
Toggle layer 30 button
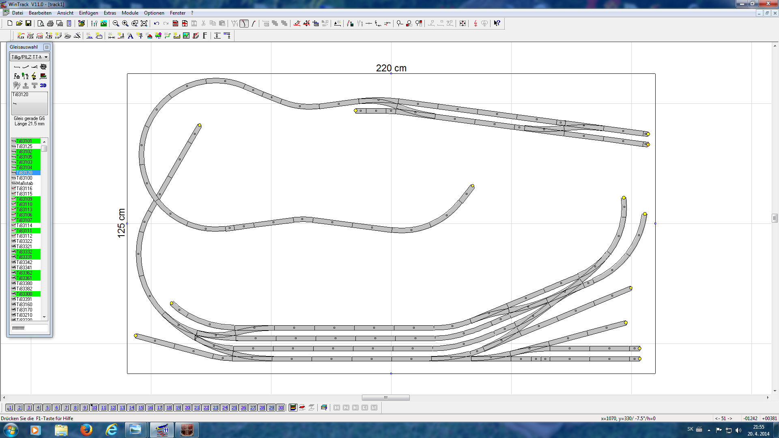[281, 408]
